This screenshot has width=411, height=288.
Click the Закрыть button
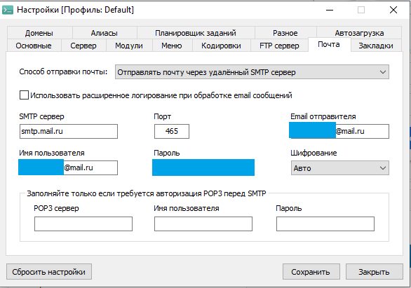(375, 272)
